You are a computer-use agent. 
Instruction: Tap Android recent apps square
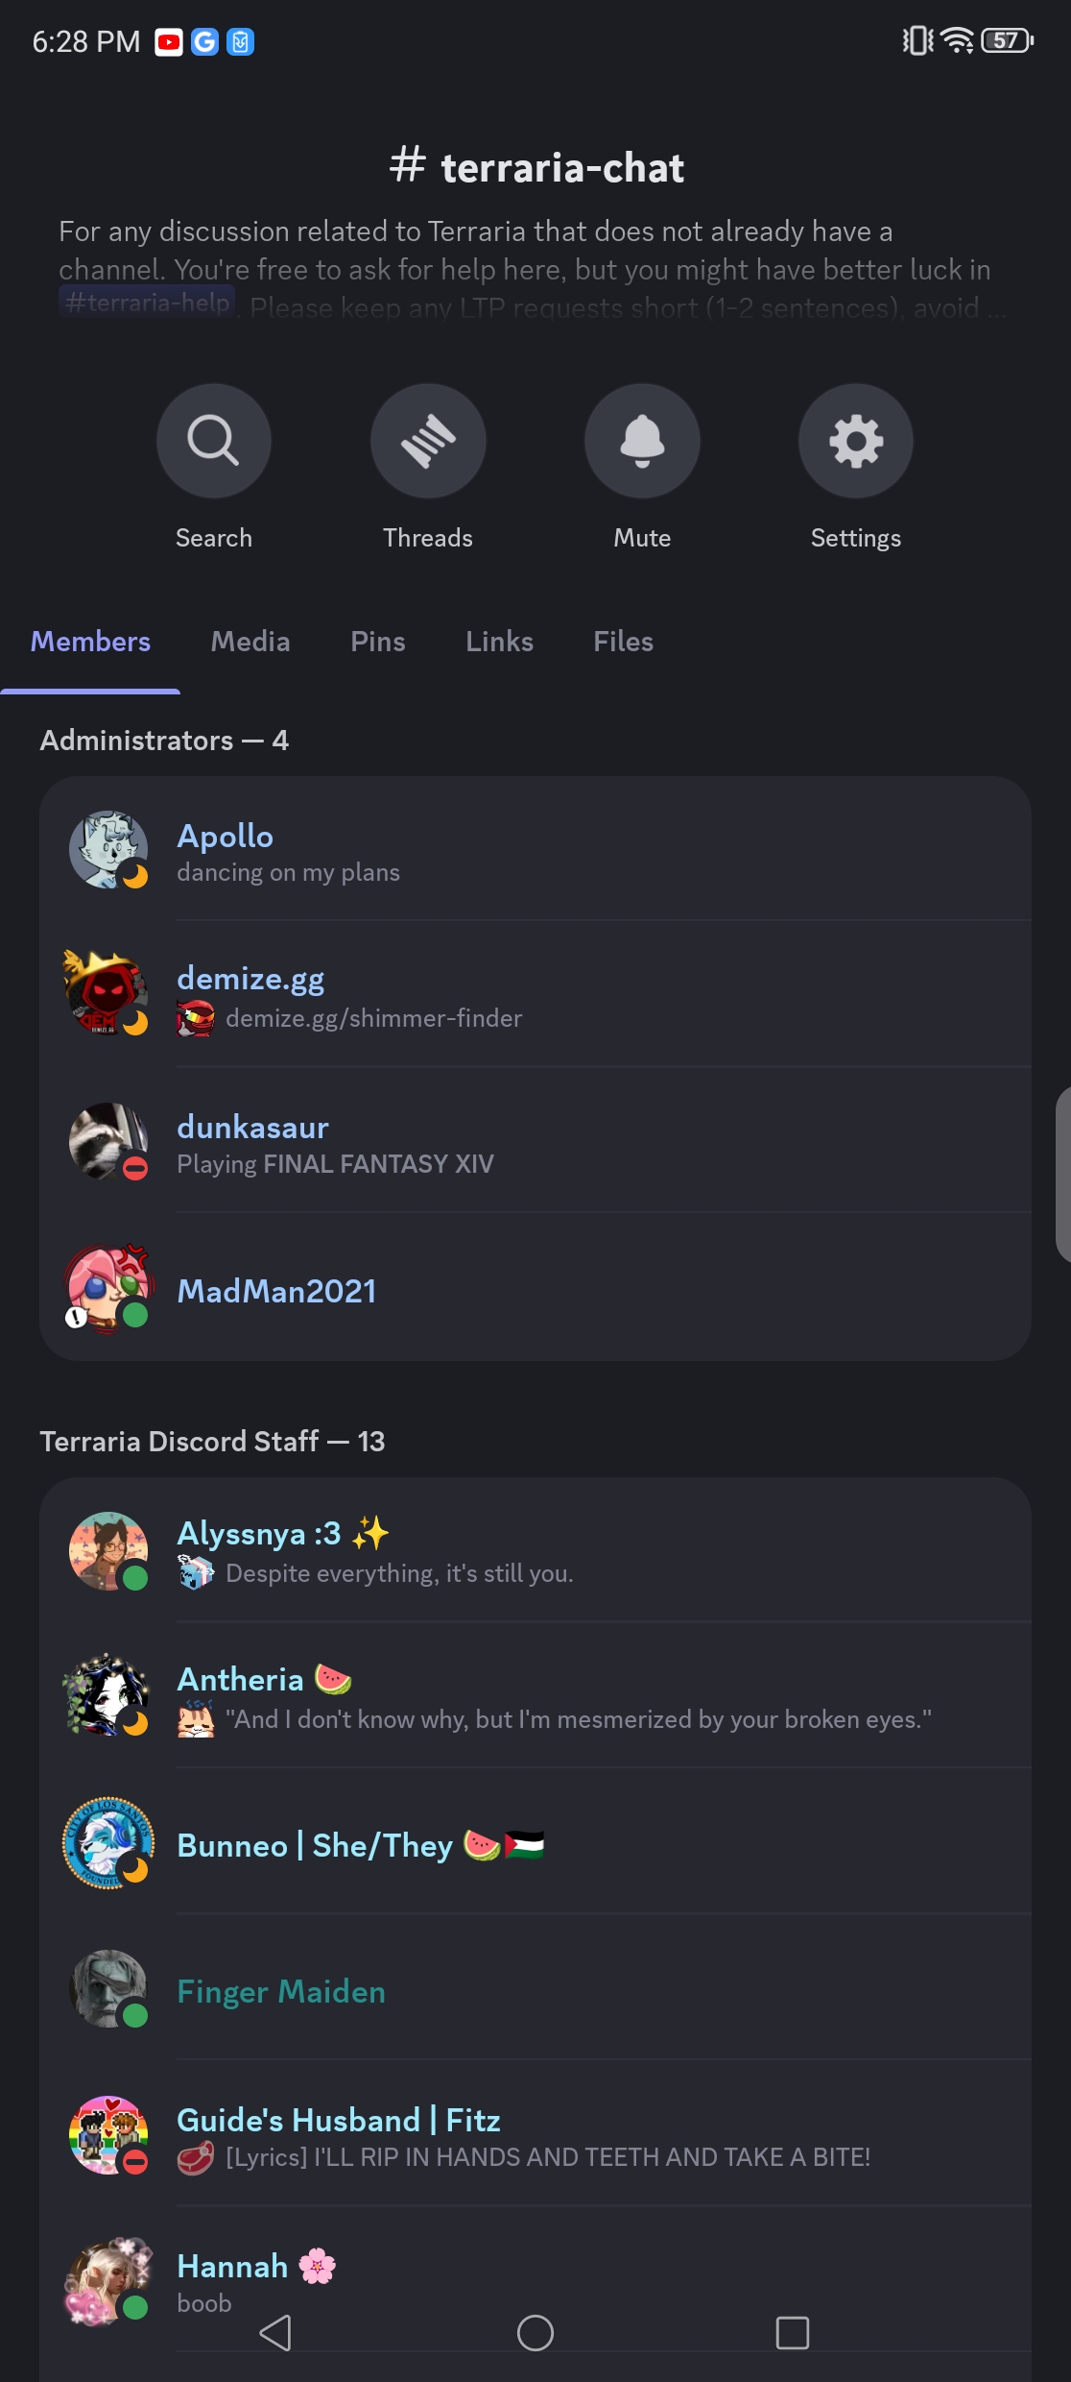tap(793, 2332)
